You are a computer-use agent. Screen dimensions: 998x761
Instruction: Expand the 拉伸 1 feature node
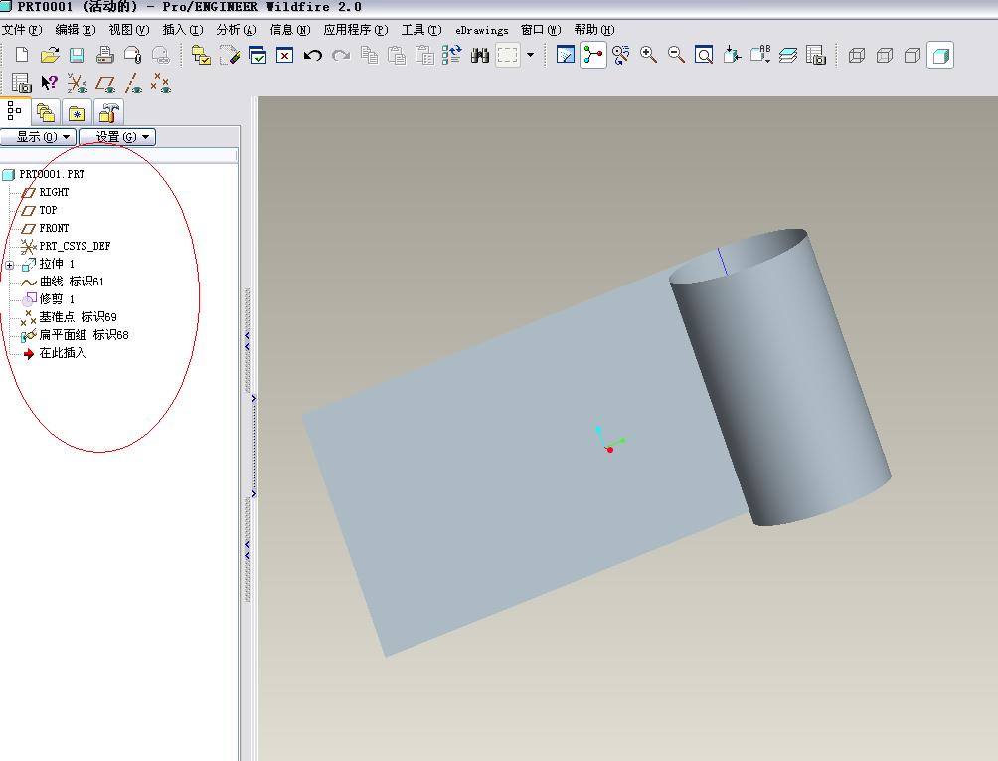pos(10,265)
